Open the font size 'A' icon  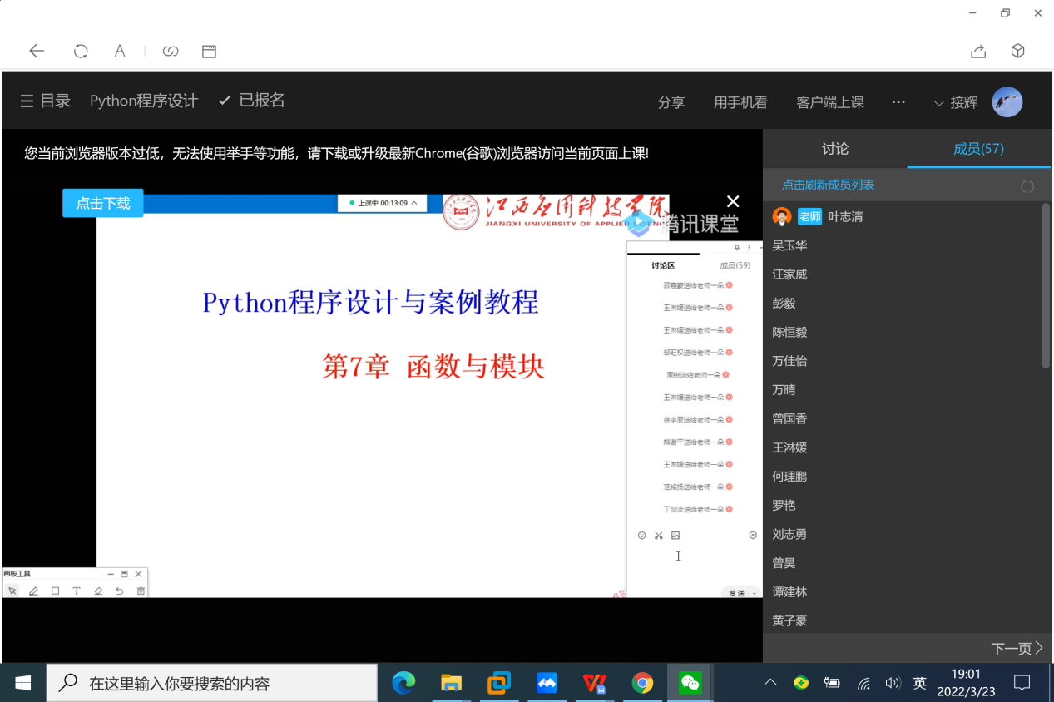point(120,51)
